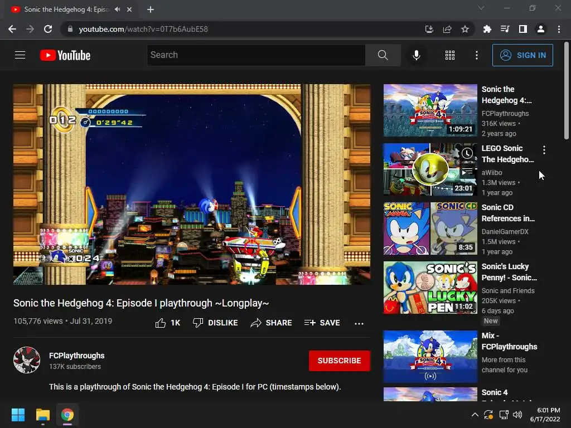This screenshot has width=571, height=428.
Task: Toggle Chrome side panel
Action: pyautogui.click(x=523, y=29)
